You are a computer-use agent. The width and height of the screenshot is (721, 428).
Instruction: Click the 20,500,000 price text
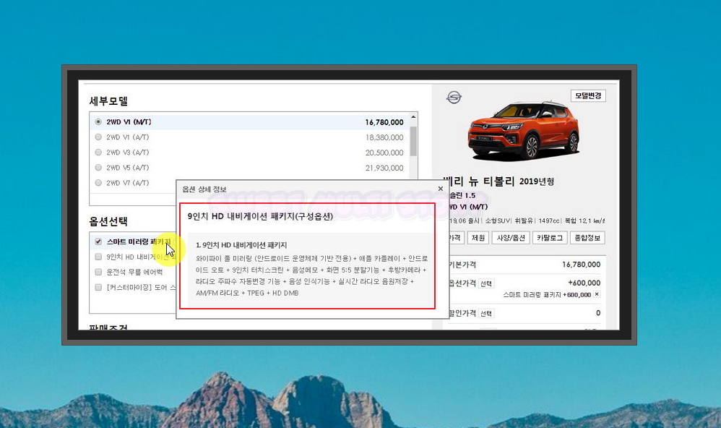[384, 153]
